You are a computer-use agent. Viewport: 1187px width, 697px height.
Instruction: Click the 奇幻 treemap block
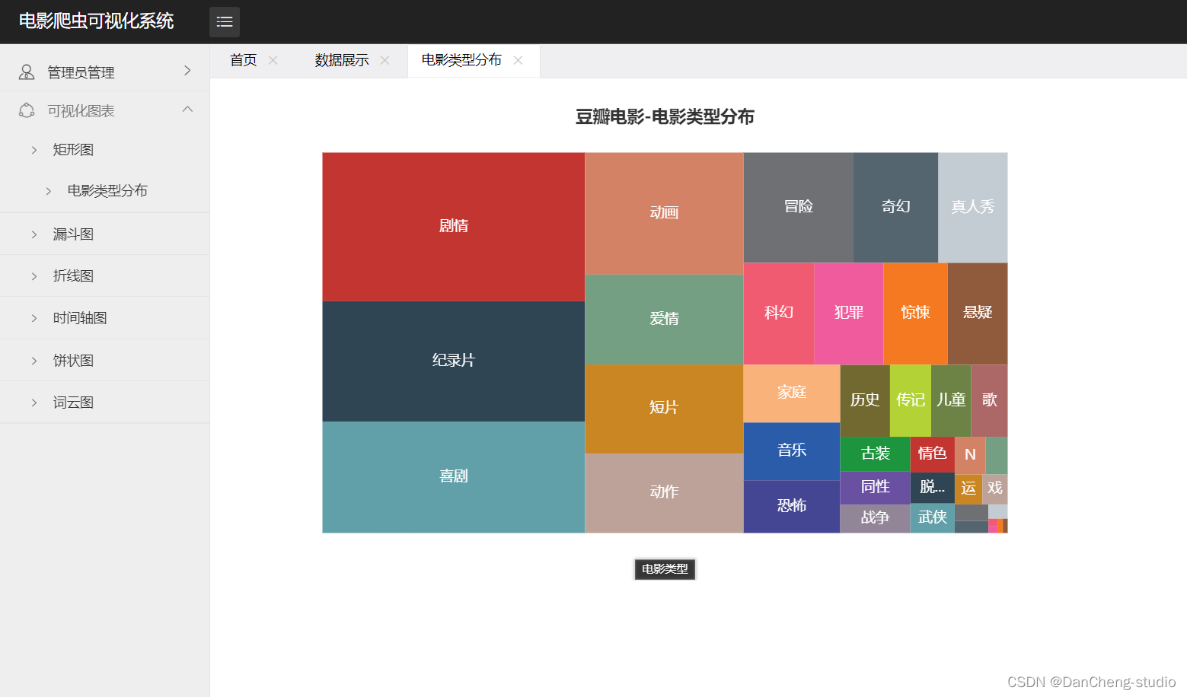[896, 208]
